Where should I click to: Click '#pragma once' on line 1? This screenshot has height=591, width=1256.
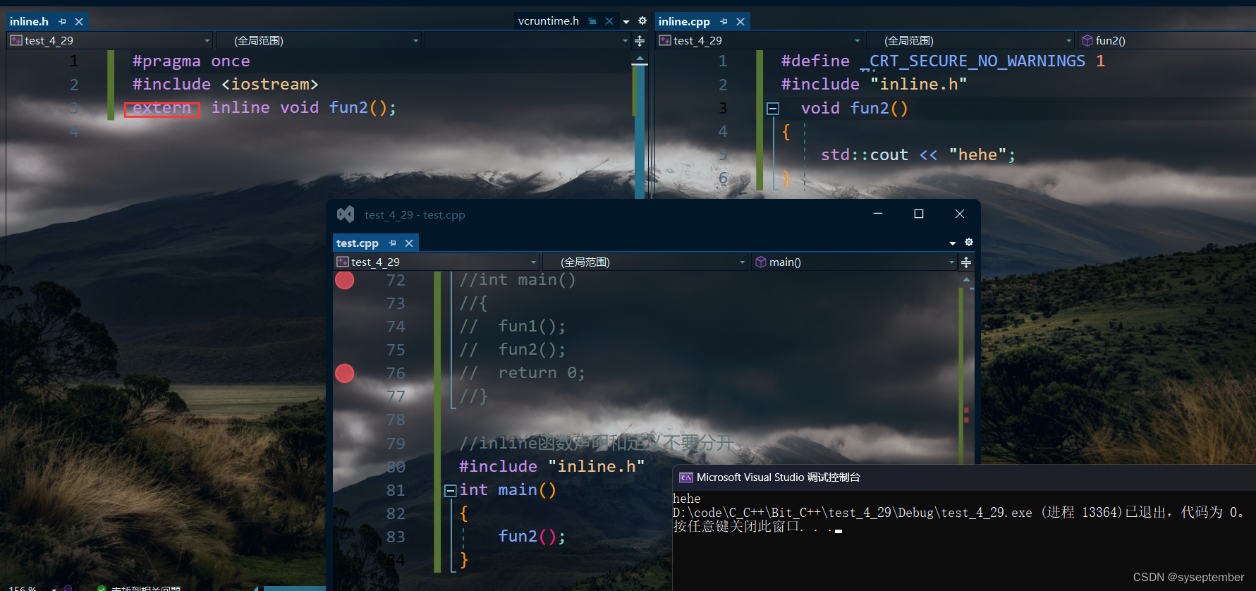191,61
